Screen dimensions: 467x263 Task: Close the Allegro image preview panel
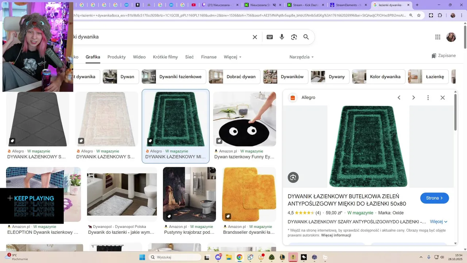click(443, 98)
